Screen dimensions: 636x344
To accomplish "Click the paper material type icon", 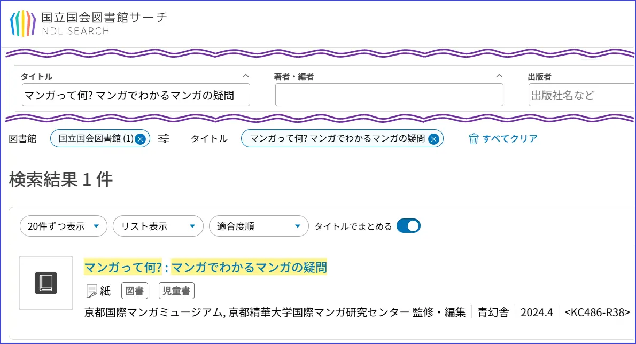I will 92,291.
